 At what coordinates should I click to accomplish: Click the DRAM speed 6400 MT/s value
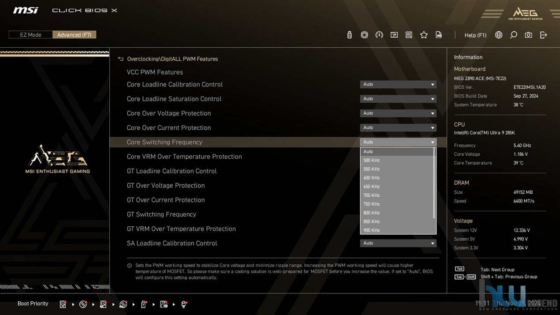click(524, 201)
